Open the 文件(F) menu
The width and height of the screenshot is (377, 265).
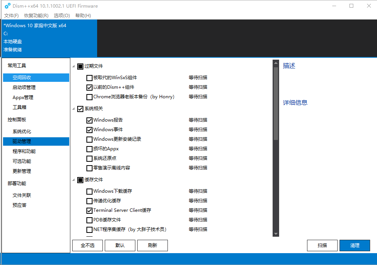point(11,16)
